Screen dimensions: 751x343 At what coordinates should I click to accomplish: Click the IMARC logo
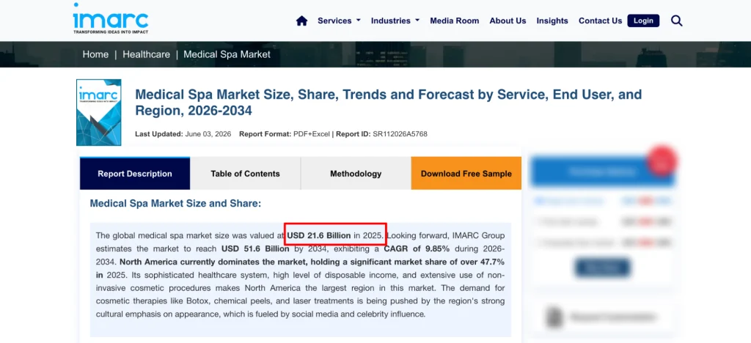point(111,18)
